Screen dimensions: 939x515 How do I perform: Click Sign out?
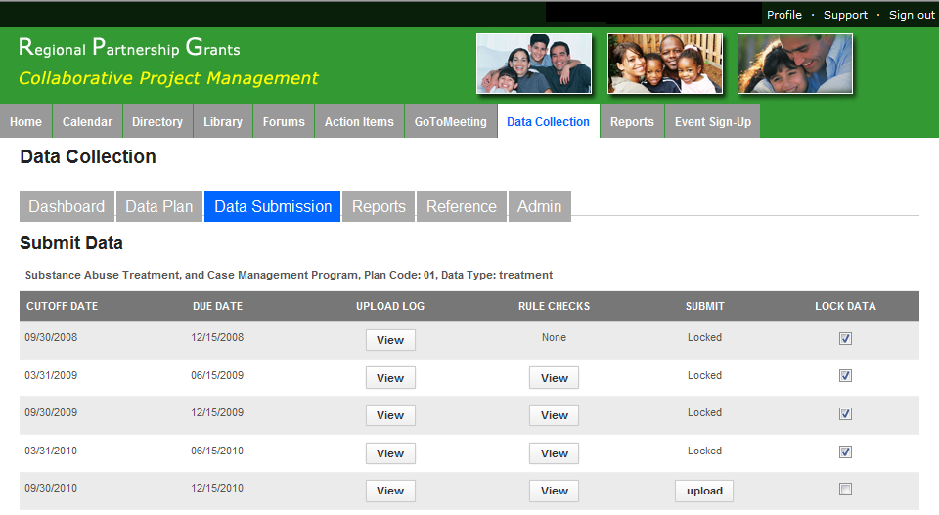click(x=912, y=15)
